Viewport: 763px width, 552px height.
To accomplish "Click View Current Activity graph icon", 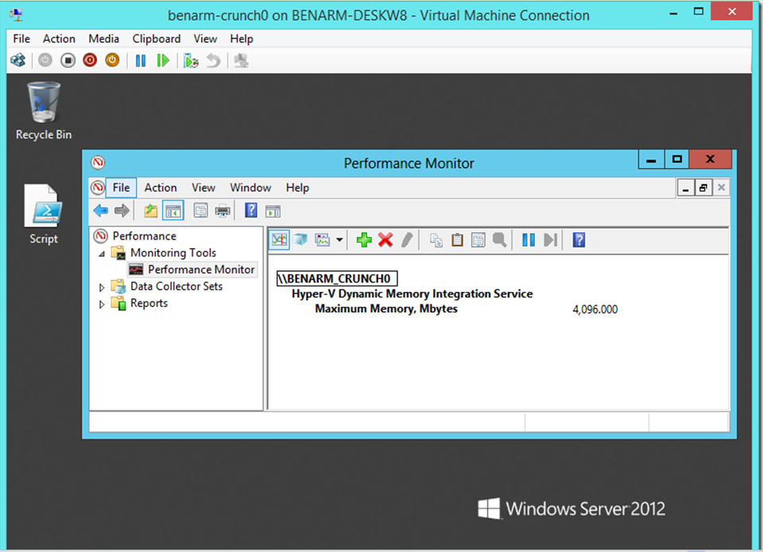I will point(278,240).
